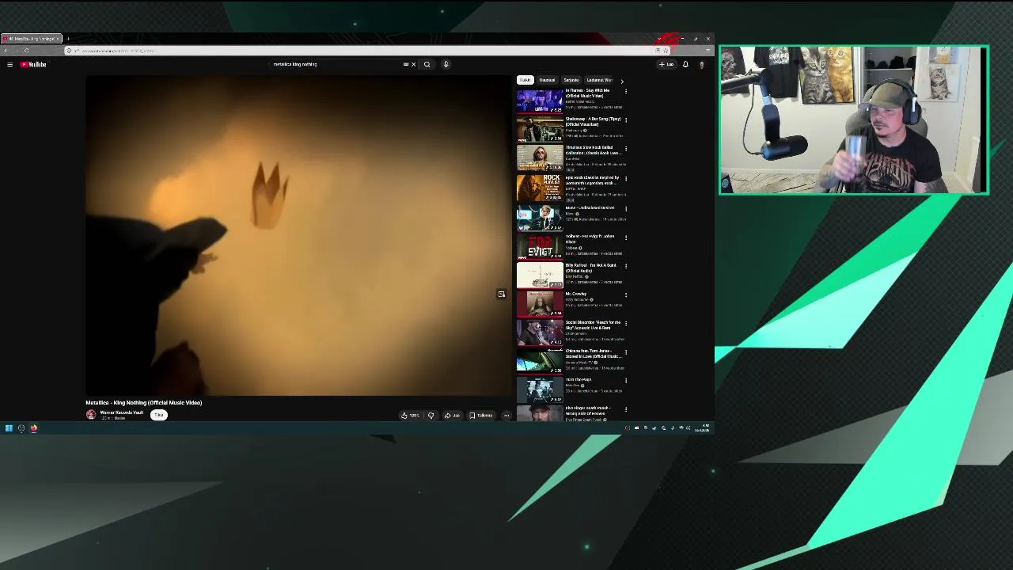
Task: Select the fourth filter chip 'Ladannut...'
Action: [x=599, y=80]
